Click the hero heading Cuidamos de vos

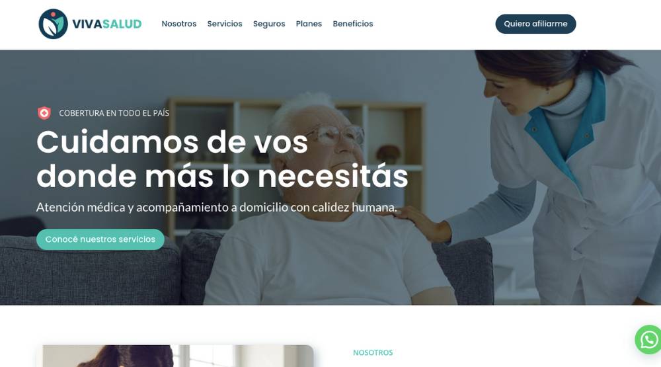pyautogui.click(x=172, y=142)
